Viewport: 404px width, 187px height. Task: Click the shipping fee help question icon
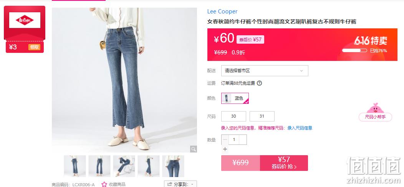[x=260, y=83]
